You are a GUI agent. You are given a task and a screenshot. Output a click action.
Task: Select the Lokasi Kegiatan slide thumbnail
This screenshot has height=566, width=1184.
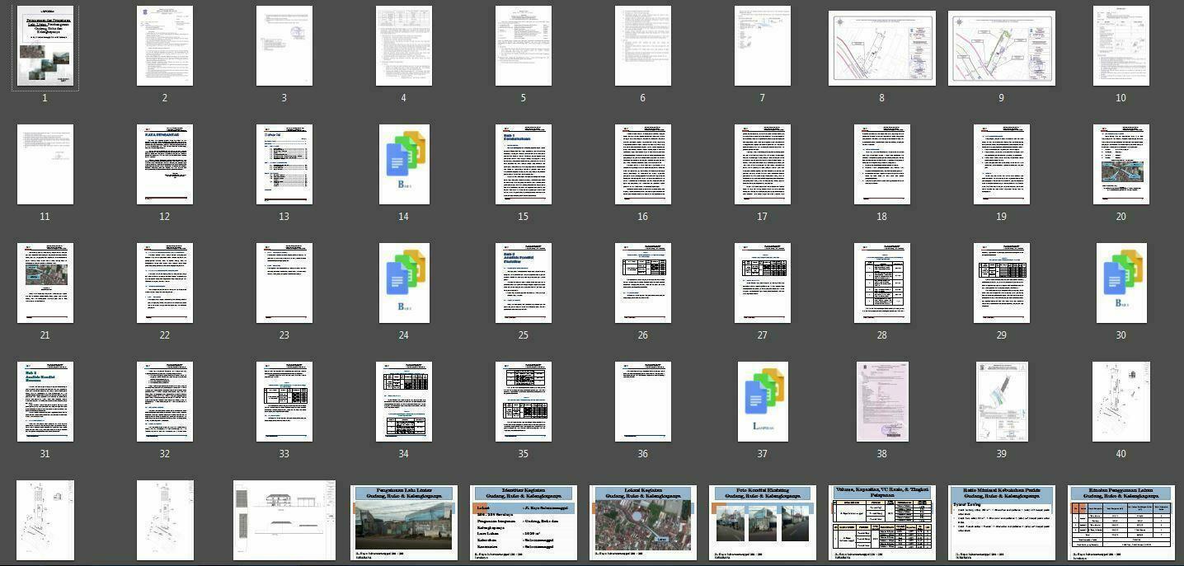pos(643,522)
